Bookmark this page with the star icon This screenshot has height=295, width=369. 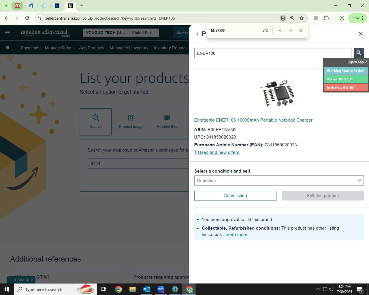(x=302, y=18)
